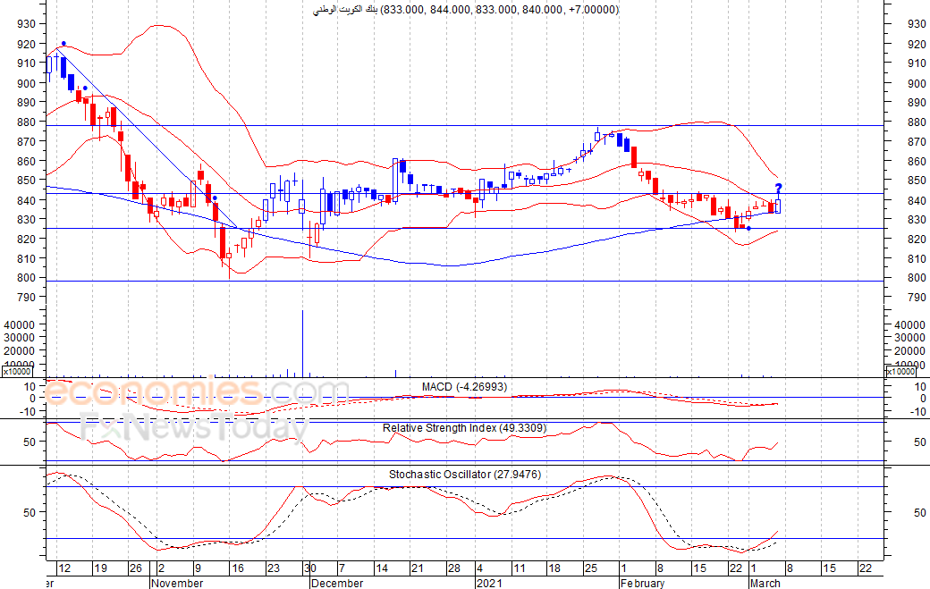The height and width of the screenshot is (589, 930).
Task: Click the 930 price label on the right axis
Action: (x=917, y=24)
